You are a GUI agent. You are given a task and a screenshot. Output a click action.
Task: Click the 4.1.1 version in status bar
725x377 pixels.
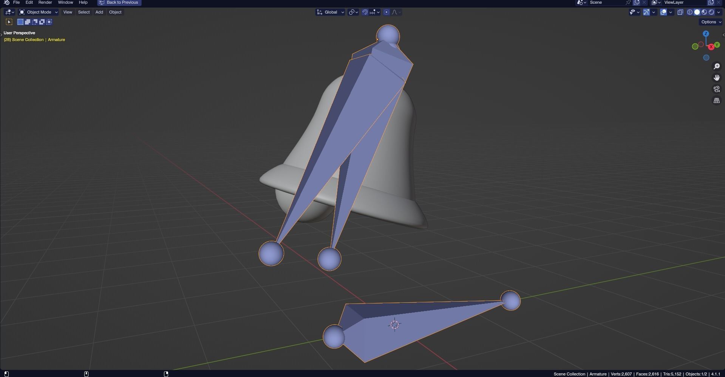point(716,374)
